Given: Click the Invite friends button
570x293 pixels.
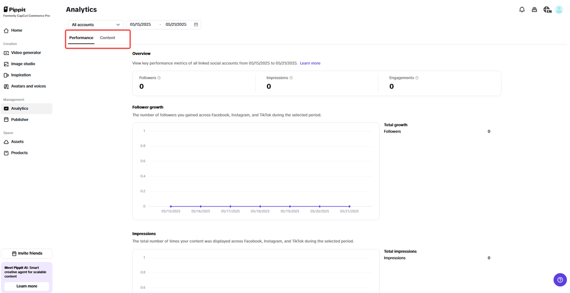Looking at the screenshot, I should pos(27,253).
